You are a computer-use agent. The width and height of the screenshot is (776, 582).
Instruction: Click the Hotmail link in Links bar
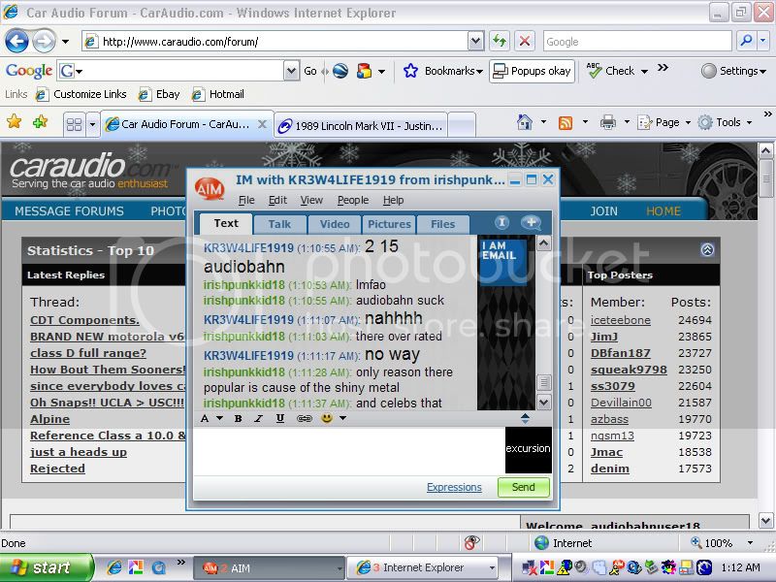pyautogui.click(x=217, y=94)
